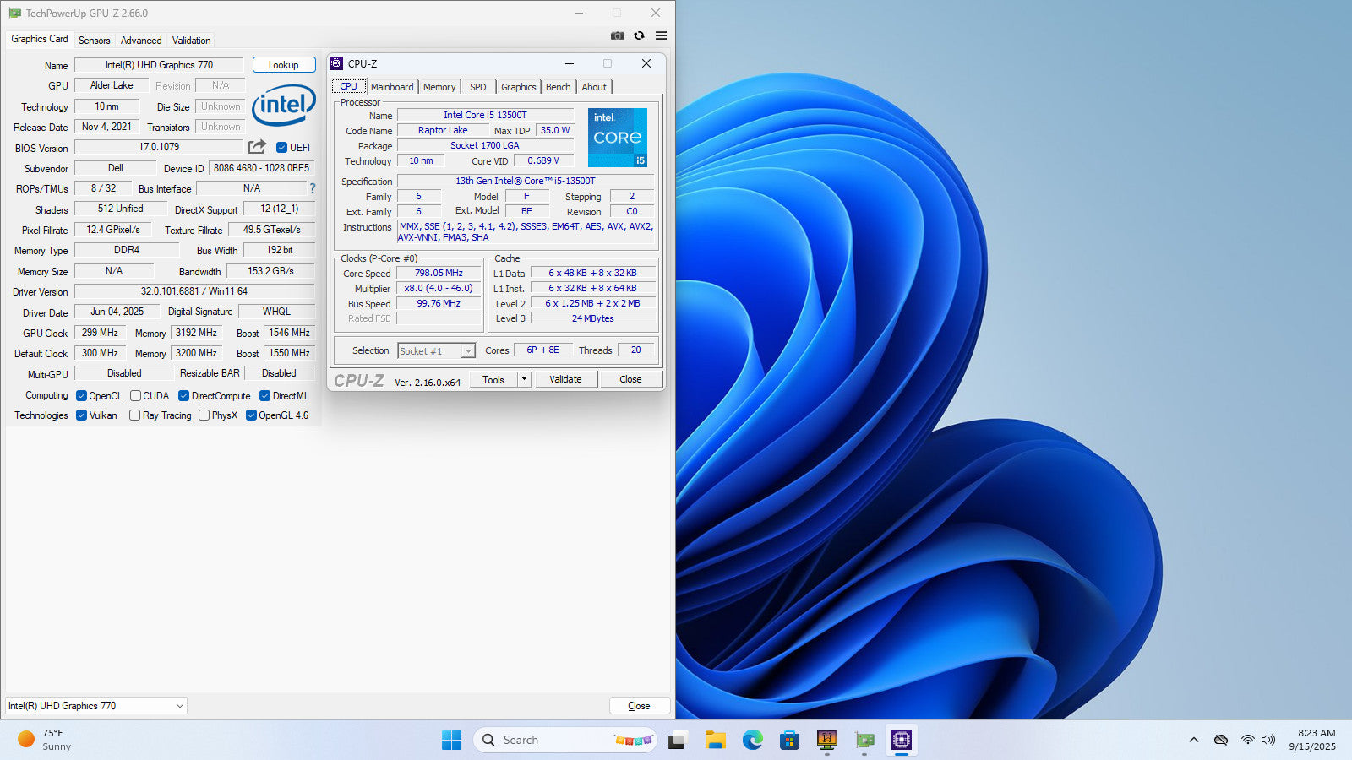The height and width of the screenshot is (760, 1352).
Task: Click the monitor app taskbar icon
Action: coord(827,741)
